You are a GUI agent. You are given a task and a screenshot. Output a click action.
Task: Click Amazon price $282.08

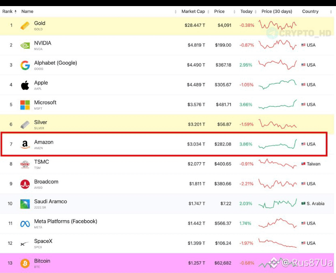coord(223,144)
